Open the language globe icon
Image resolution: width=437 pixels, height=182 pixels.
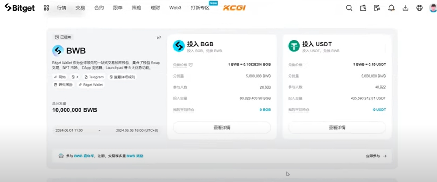[x=419, y=8]
